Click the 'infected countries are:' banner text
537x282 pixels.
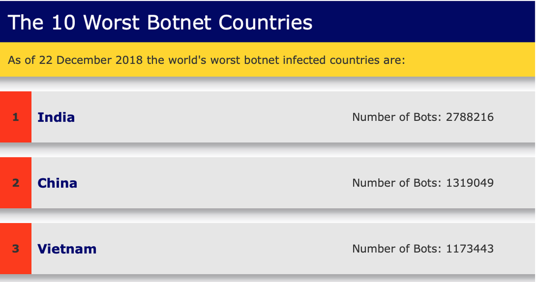click(344, 60)
